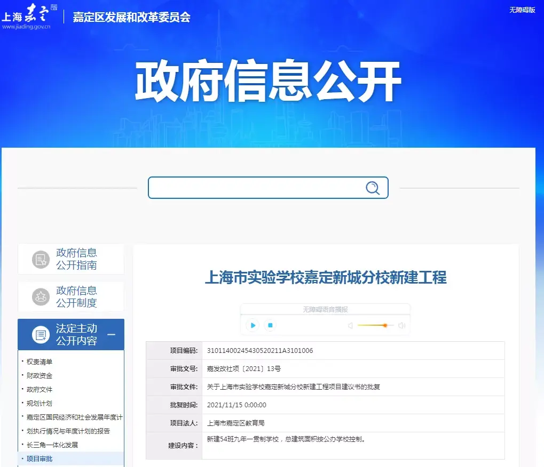Select project code 310114002454305202 11A3101006 value
This screenshot has height=467, width=544.
(x=260, y=351)
